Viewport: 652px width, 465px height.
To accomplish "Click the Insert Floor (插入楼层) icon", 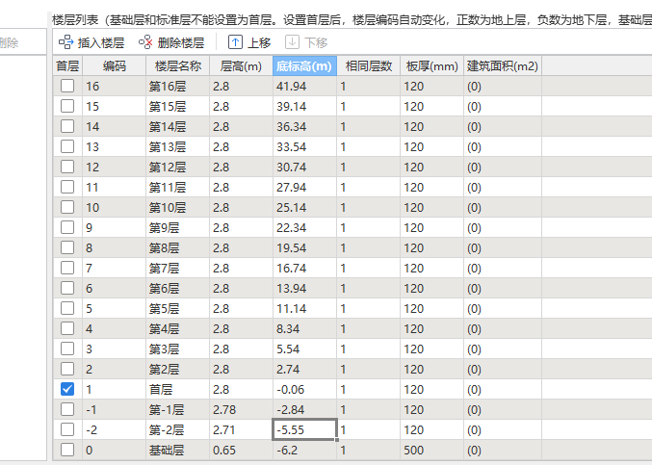I will click(65, 42).
